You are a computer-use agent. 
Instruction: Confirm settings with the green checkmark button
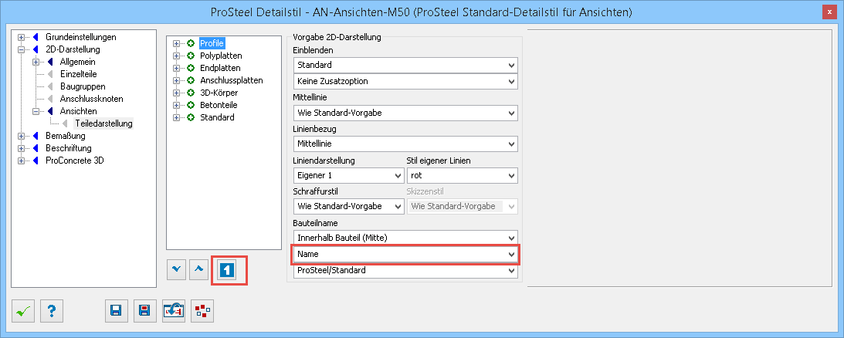click(22, 310)
